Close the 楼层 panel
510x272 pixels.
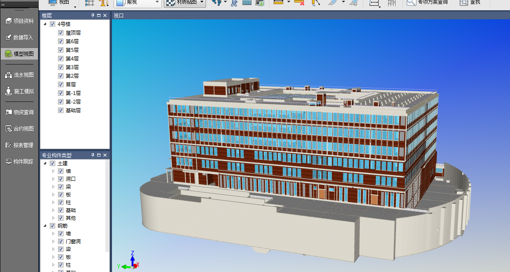pos(105,16)
